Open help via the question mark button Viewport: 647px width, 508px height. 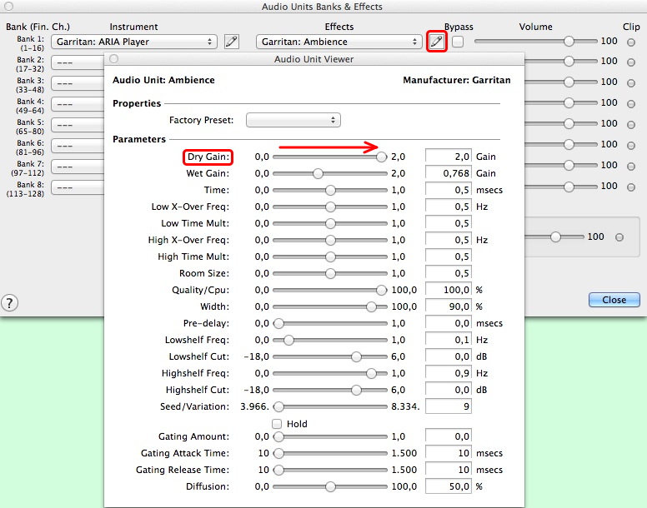coord(10,302)
